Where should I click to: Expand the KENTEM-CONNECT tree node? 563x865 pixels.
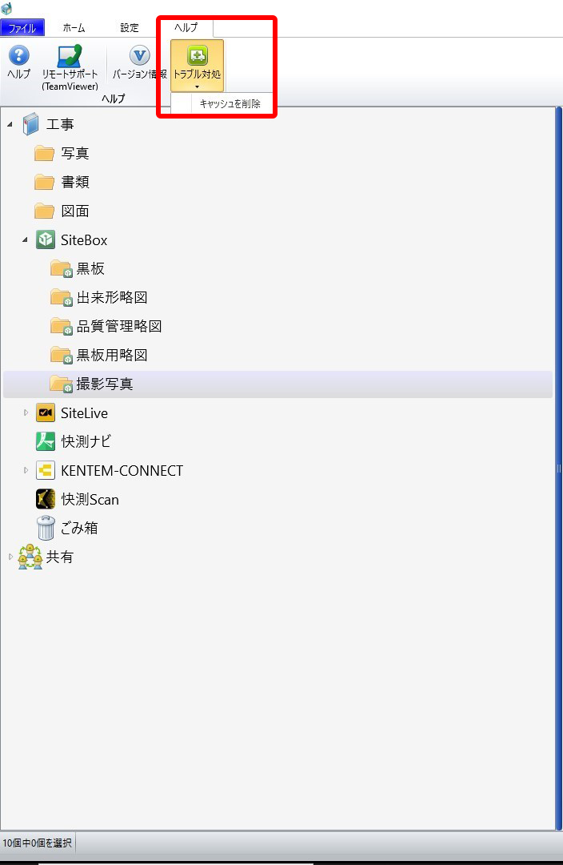pos(26,471)
